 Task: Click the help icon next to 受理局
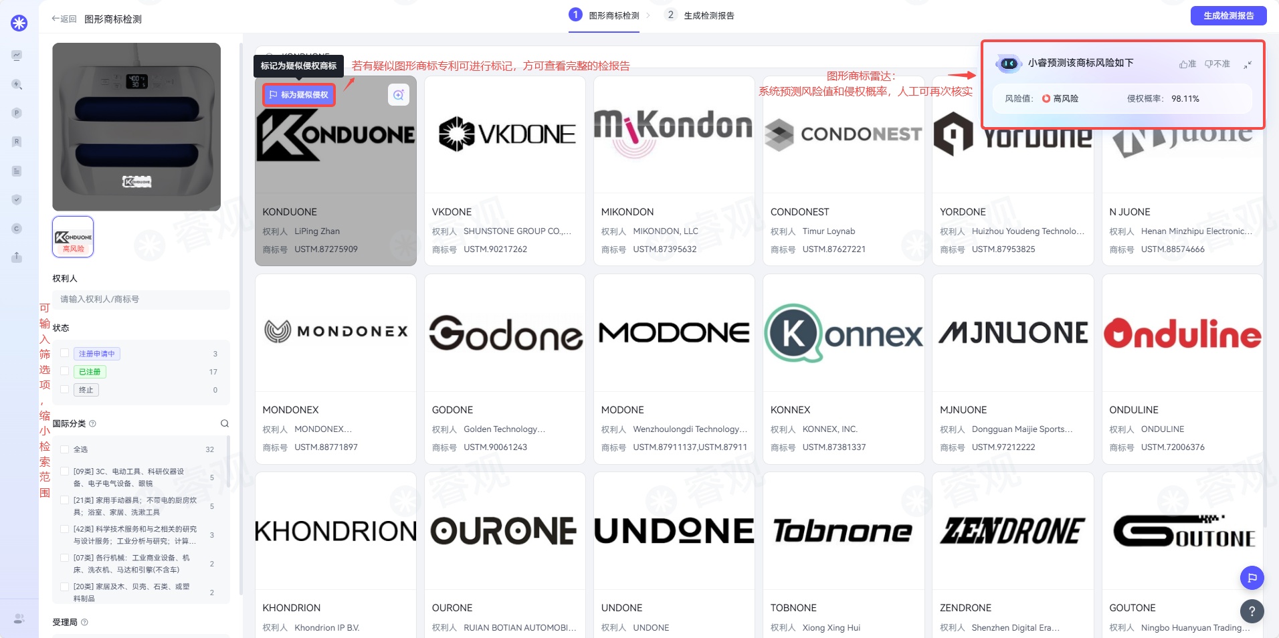tap(85, 622)
